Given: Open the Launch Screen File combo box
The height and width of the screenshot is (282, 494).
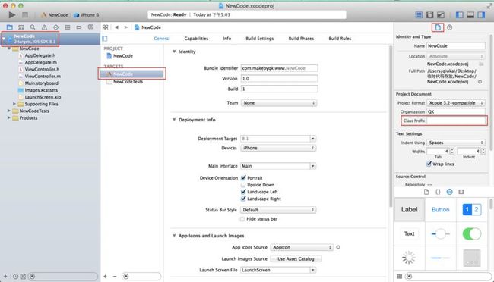Looking at the screenshot, I should pos(278,270).
